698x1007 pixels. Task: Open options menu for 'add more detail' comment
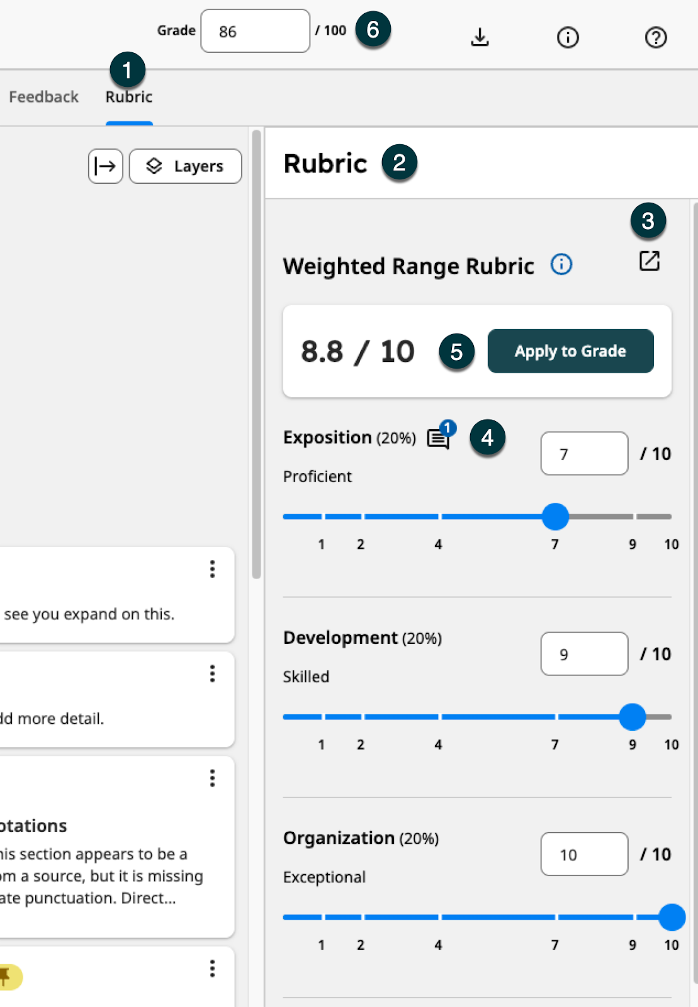click(213, 673)
